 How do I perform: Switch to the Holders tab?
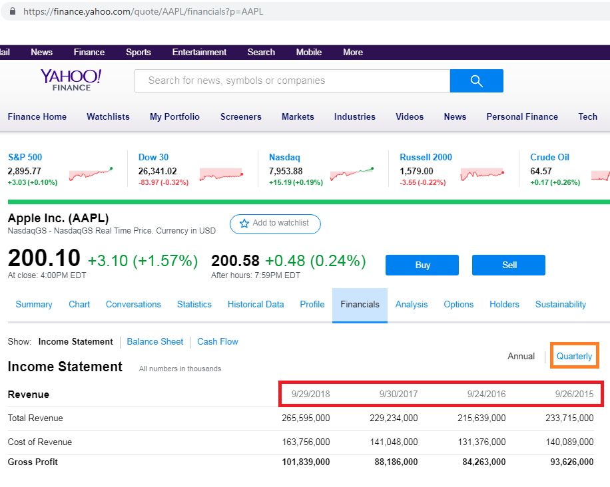[504, 304]
